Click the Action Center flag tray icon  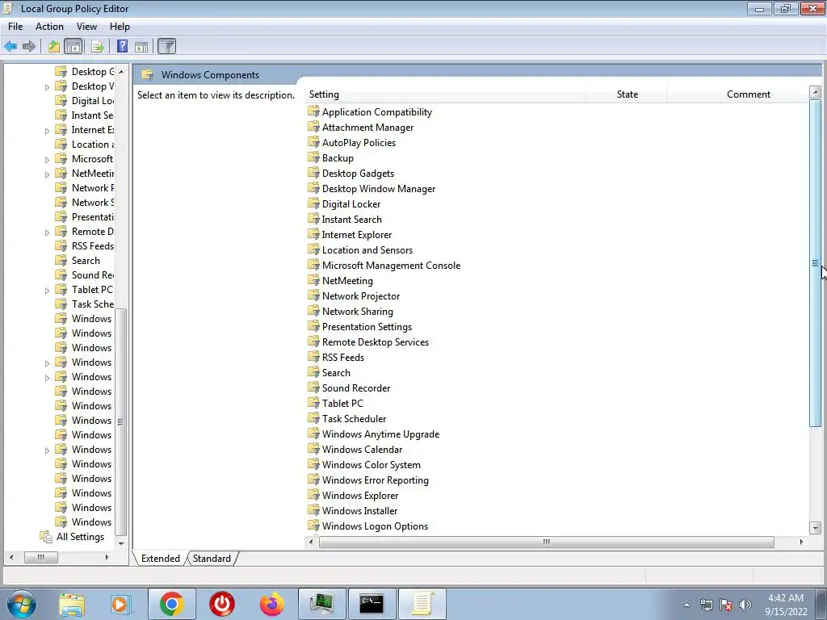pyautogui.click(x=726, y=605)
